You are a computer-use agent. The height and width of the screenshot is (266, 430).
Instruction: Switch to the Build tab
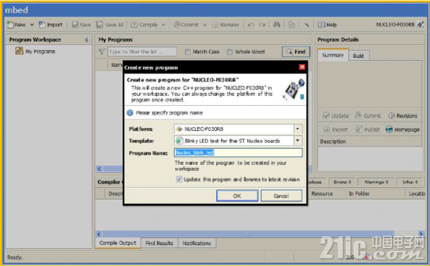click(x=358, y=56)
